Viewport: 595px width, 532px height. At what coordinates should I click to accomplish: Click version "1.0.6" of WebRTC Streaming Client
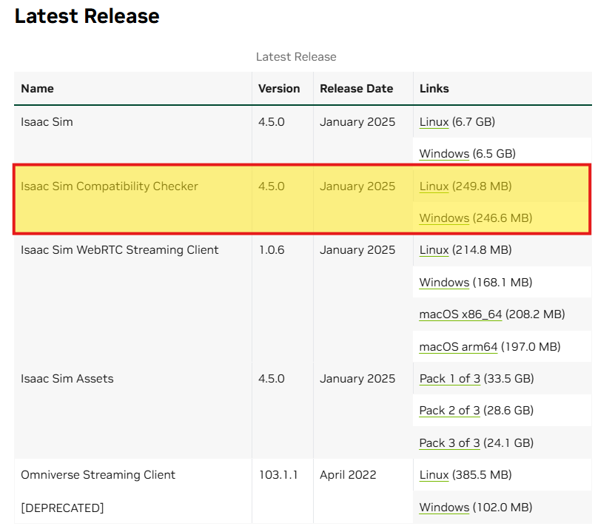272,250
